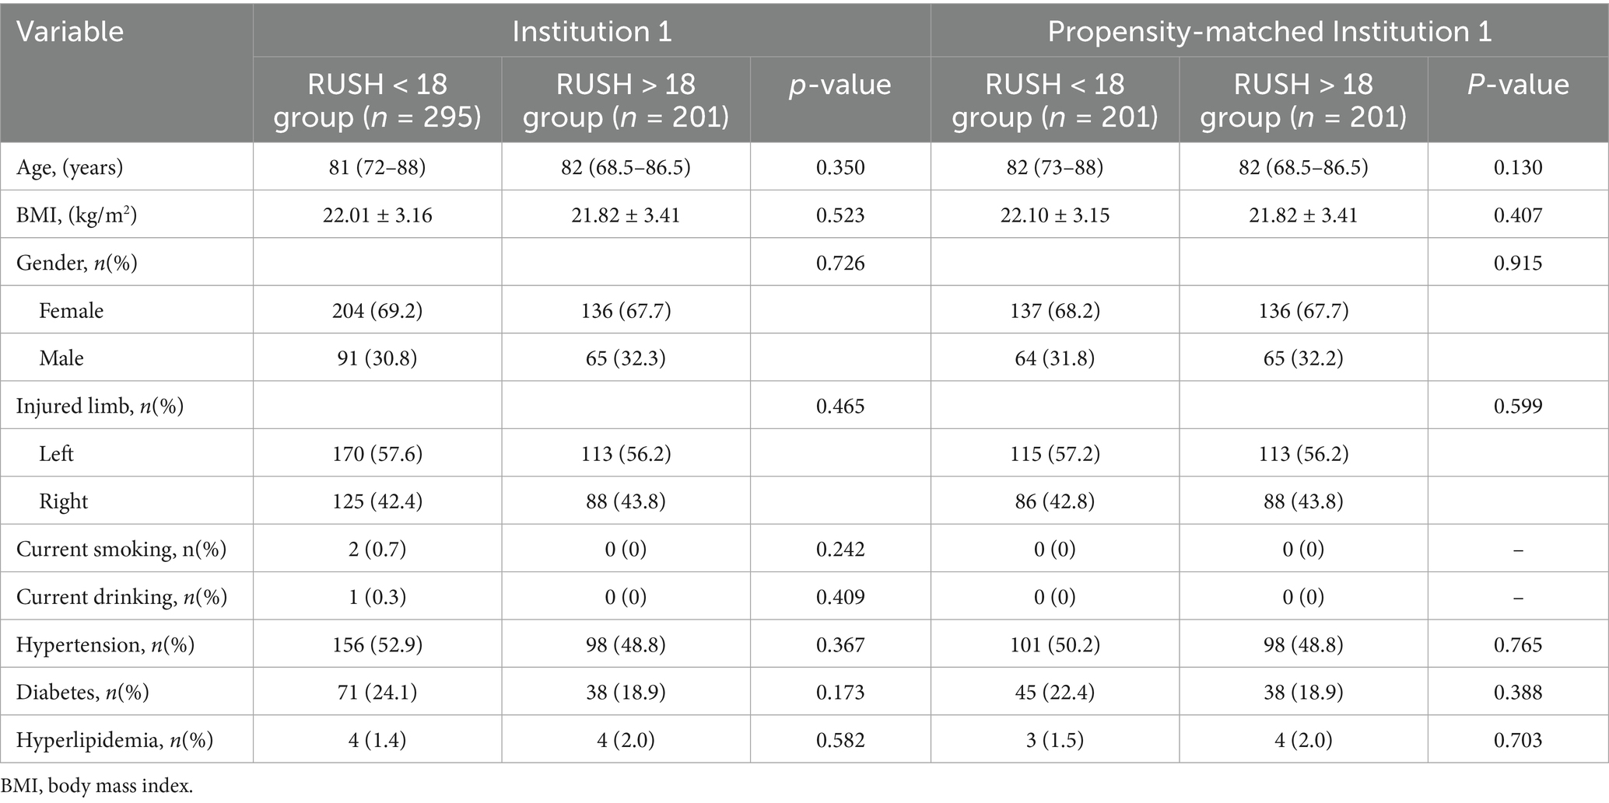
Task: Click the "Hypertension, n(%)" row label
Action: (105, 645)
